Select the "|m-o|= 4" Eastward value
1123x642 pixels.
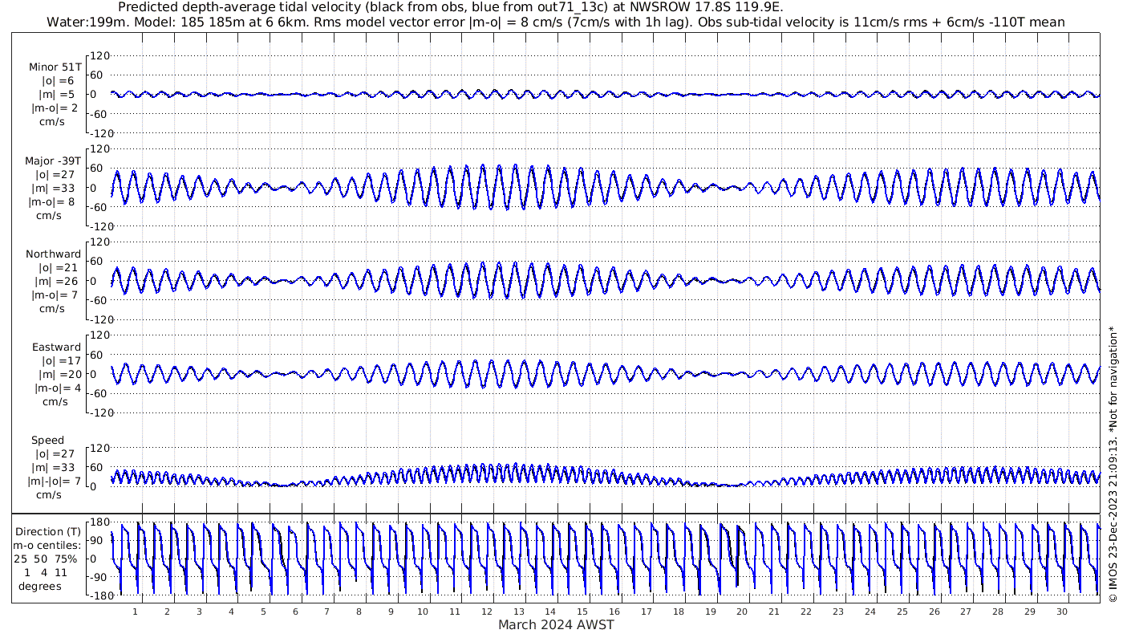click(58, 388)
